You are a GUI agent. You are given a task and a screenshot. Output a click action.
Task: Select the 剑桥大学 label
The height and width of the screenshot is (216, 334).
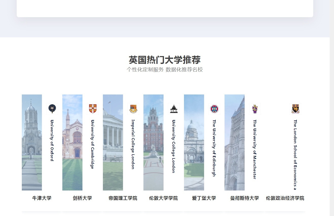[x=82, y=198]
